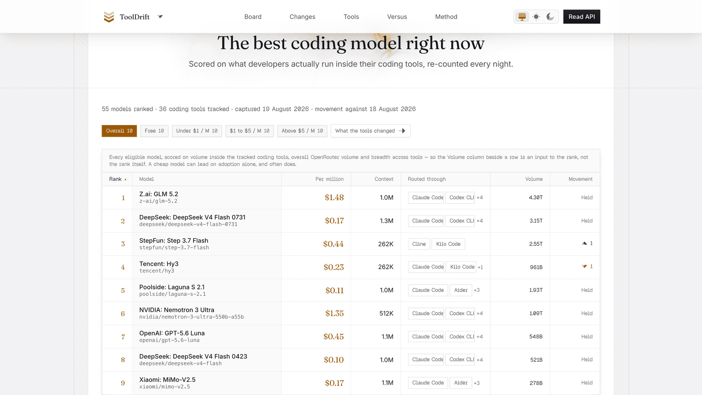Open DeepSeek V4 Flash 0423 model
702x395 pixels.
193,357
